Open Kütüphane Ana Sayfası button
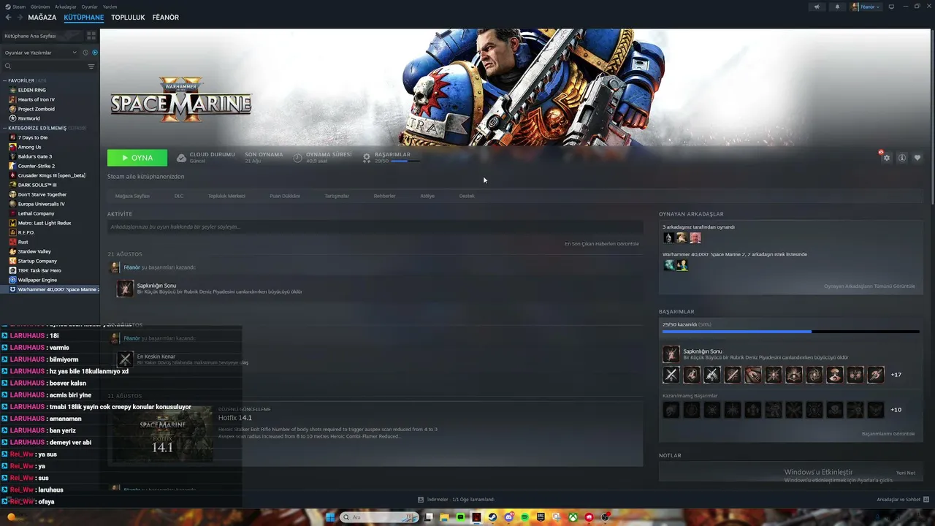The width and height of the screenshot is (935, 526). [42, 35]
